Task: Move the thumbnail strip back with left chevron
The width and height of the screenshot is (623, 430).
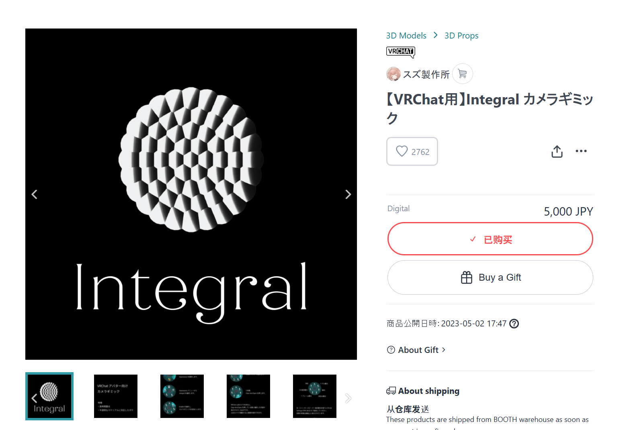Action: pyautogui.click(x=34, y=398)
